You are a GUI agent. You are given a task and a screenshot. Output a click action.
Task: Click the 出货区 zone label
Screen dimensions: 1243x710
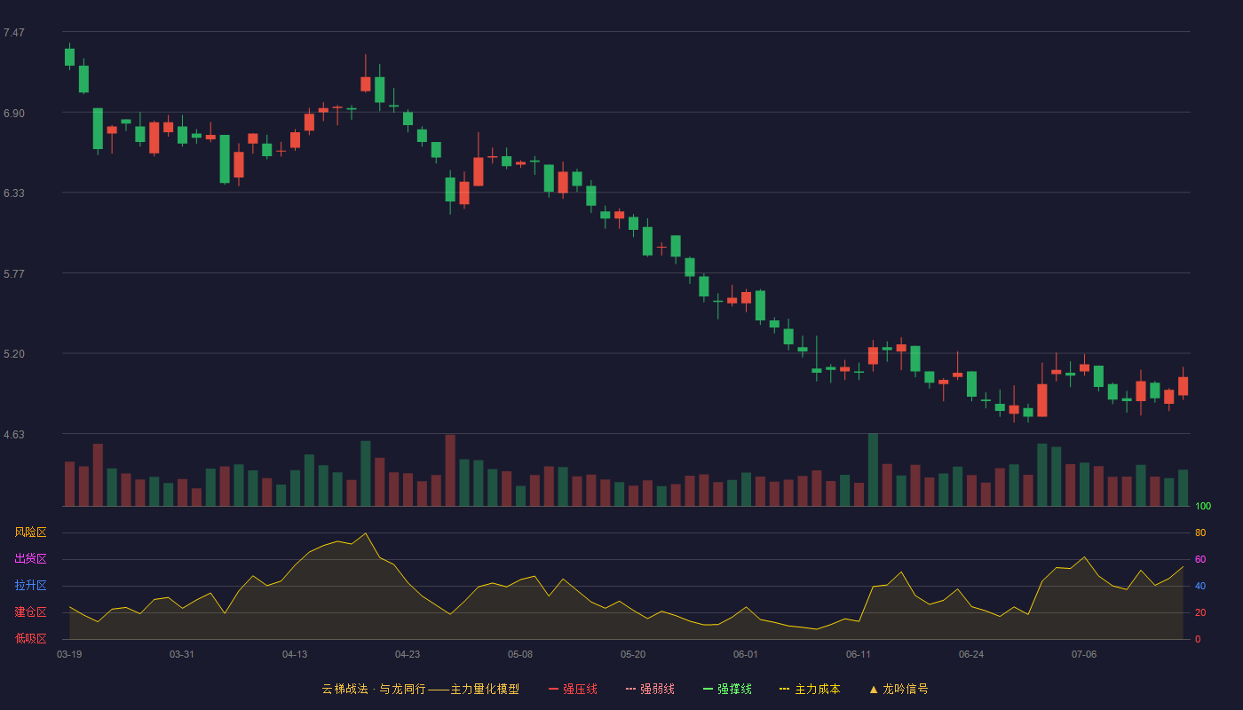(x=30, y=559)
